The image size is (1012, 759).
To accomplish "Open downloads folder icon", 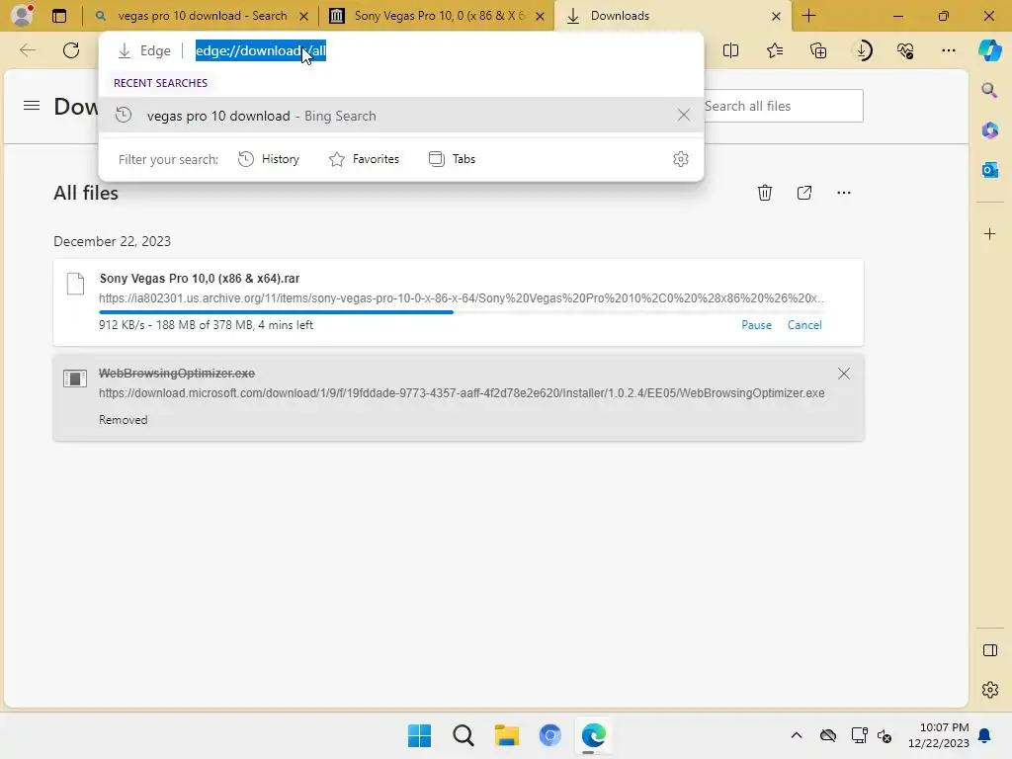I will pos(804,193).
